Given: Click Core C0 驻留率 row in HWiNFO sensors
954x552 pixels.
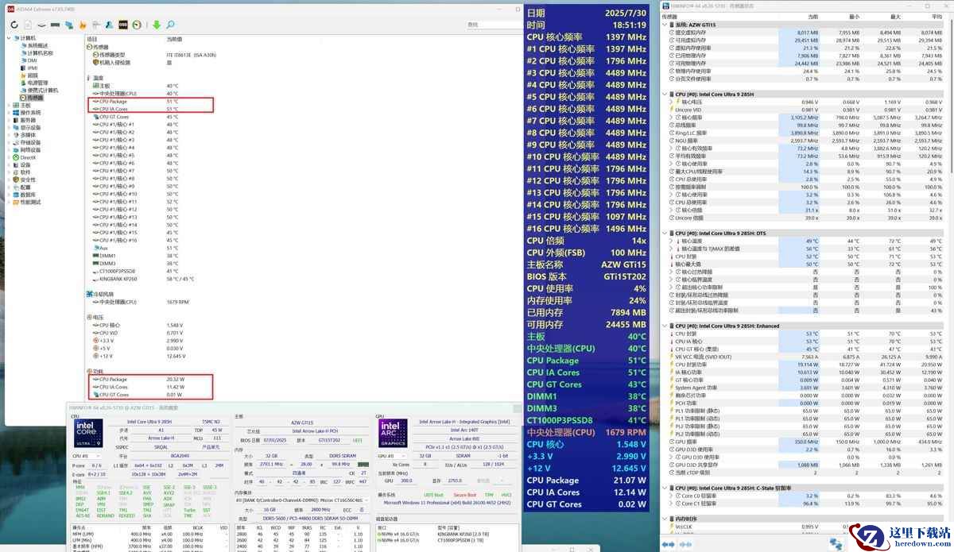Looking at the screenshot, I should click(805, 496).
